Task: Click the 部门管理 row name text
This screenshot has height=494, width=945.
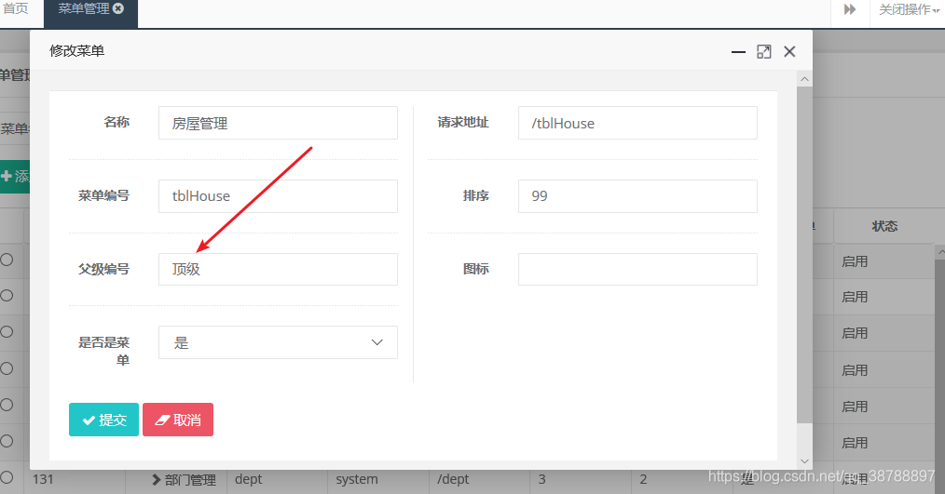Action: [190, 479]
